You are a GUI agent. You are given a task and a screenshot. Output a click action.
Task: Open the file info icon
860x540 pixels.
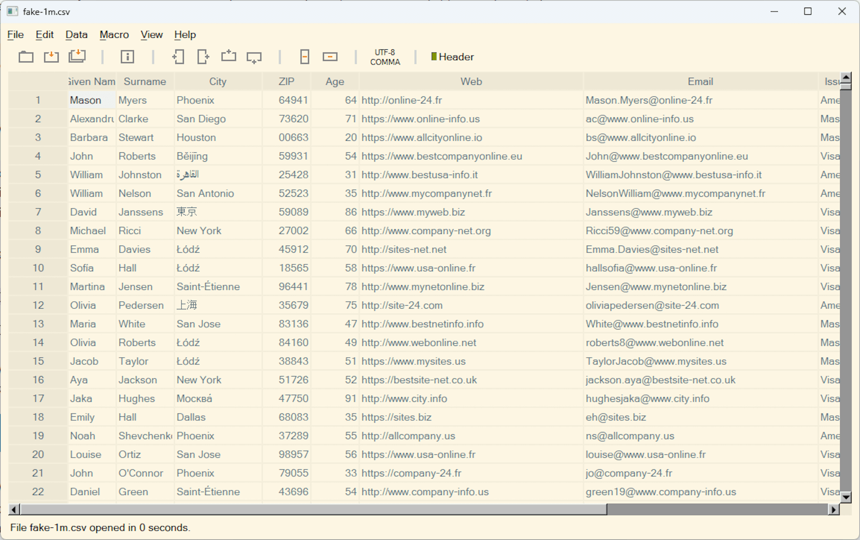[127, 57]
